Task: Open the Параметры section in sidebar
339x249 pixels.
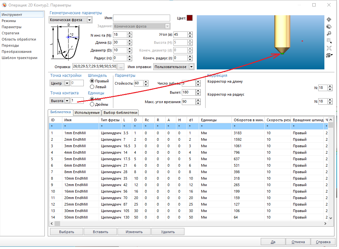Action: 11,27
